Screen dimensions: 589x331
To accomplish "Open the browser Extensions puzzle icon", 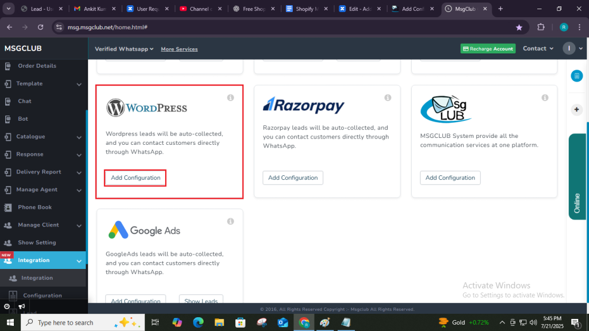I will pyautogui.click(x=541, y=27).
